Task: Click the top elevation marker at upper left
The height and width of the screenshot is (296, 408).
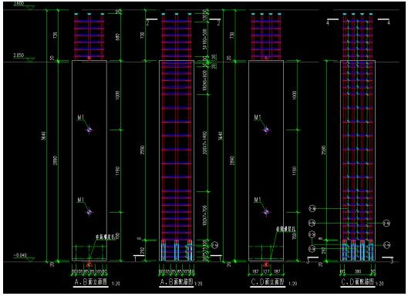Action: [x=23, y=5]
